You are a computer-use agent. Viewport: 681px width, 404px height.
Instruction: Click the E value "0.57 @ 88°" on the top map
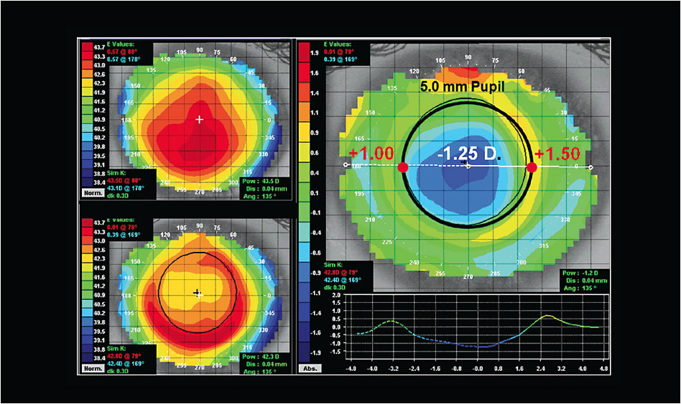(x=122, y=52)
